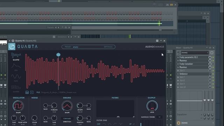Click the grains Tune knob
224x126 pixels.
pos(54,118)
